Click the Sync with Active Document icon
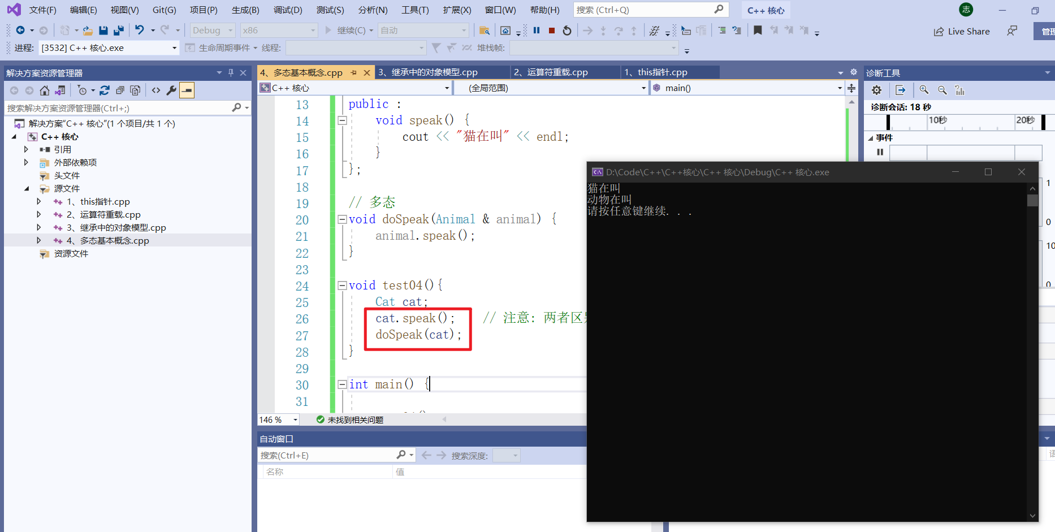The image size is (1055, 532). (105, 90)
